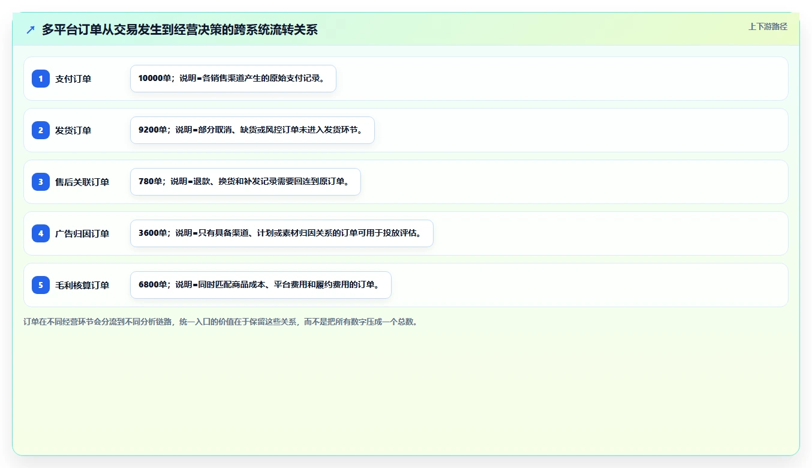Click the 广告归因订单 label
Viewport: 812px width, 468px height.
tap(82, 233)
